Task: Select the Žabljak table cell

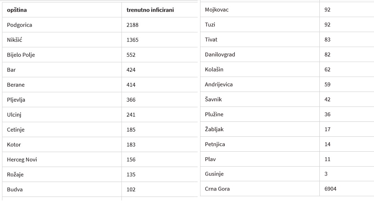Action: pyautogui.click(x=260, y=129)
